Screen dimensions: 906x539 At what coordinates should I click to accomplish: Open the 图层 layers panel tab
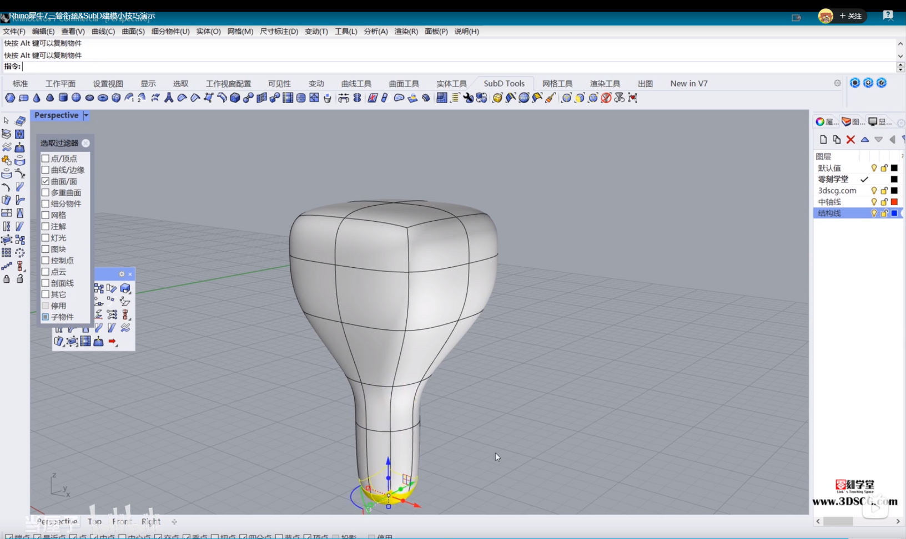point(852,121)
